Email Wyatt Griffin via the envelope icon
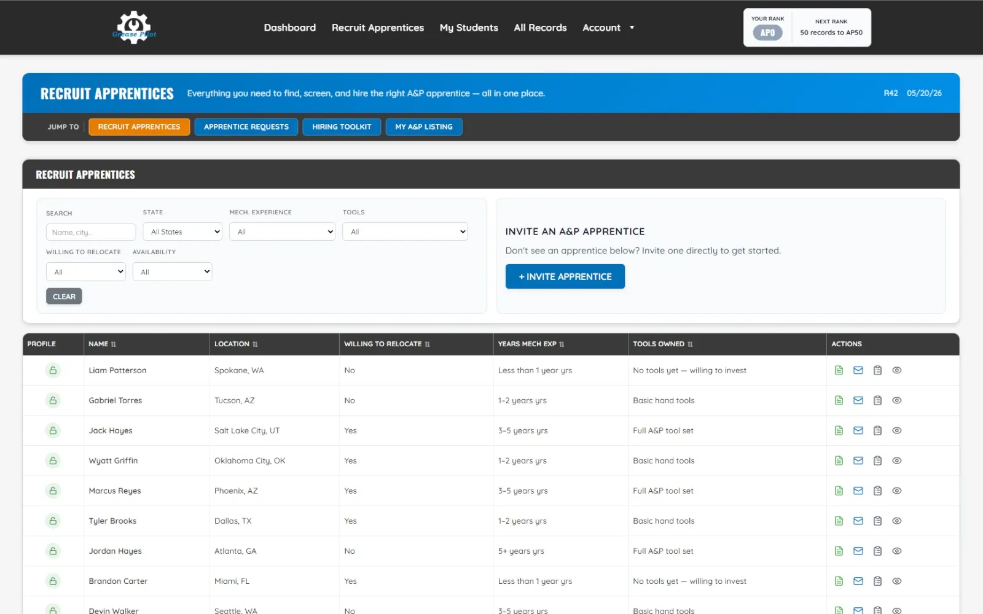Viewport: 983px width, 614px height. (x=858, y=460)
